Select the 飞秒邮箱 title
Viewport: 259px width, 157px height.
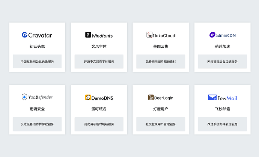coord(223,109)
